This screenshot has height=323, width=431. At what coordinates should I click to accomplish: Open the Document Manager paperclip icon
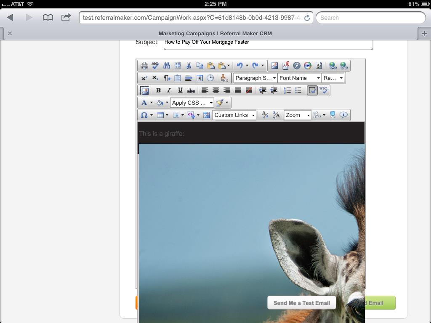tap(286, 66)
